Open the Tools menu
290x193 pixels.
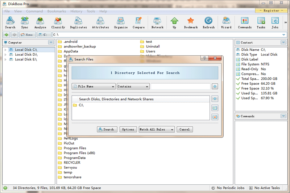pos(91,11)
